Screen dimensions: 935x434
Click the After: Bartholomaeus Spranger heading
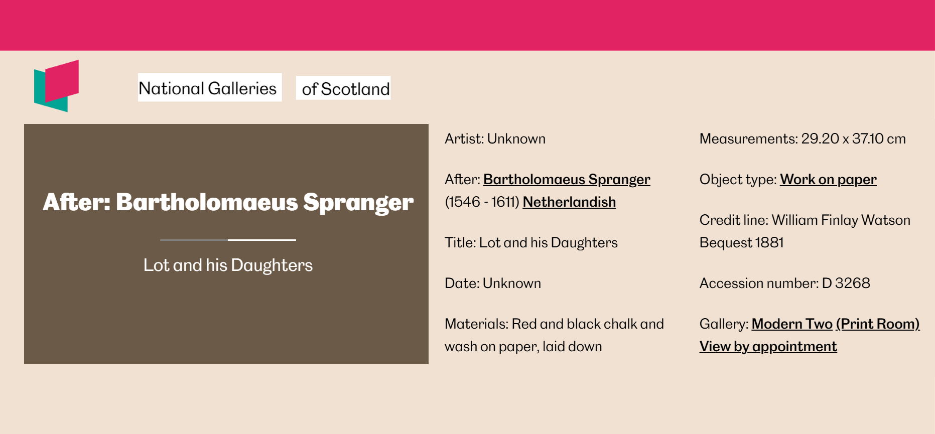(x=228, y=202)
